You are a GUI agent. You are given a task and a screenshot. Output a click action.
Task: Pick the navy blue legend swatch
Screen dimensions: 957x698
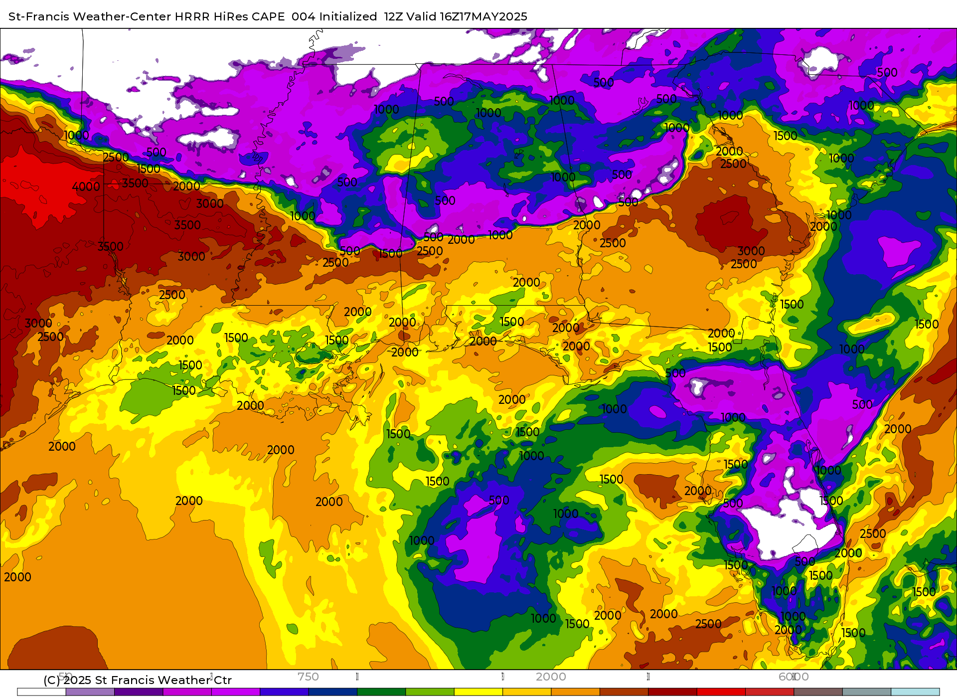(333, 692)
